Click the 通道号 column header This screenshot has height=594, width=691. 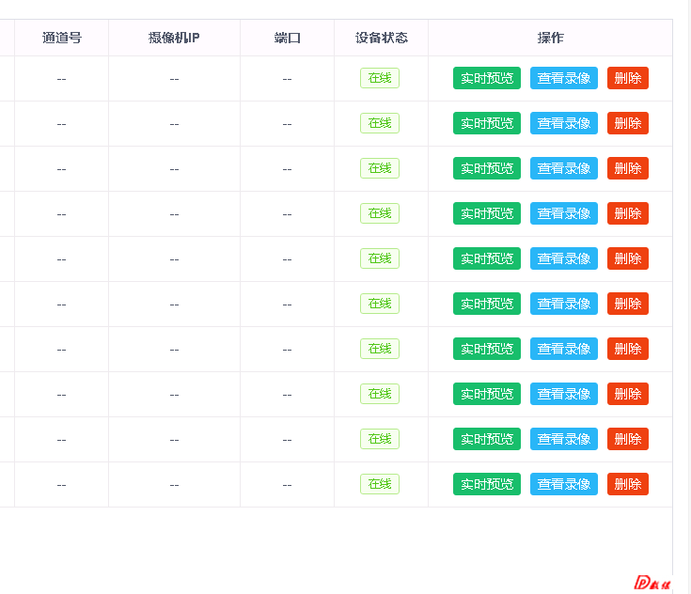(62, 38)
